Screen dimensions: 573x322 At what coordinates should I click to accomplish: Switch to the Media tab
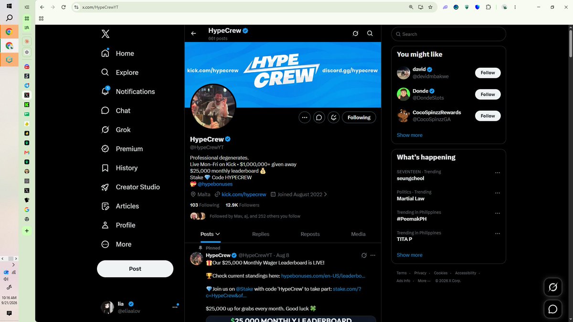(x=358, y=234)
